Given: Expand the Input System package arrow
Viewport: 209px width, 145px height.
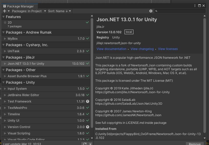Looking at the screenshot, I should (x=5, y=89).
